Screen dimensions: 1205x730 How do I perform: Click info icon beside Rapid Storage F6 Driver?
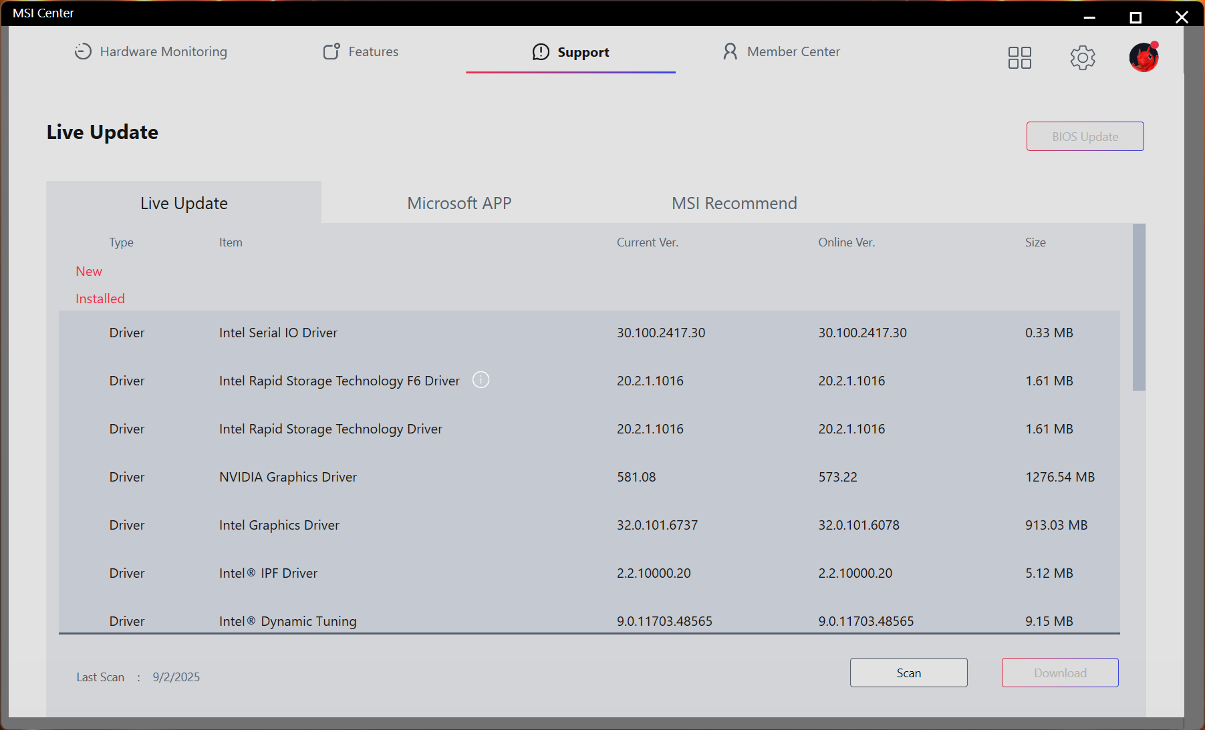(x=481, y=380)
